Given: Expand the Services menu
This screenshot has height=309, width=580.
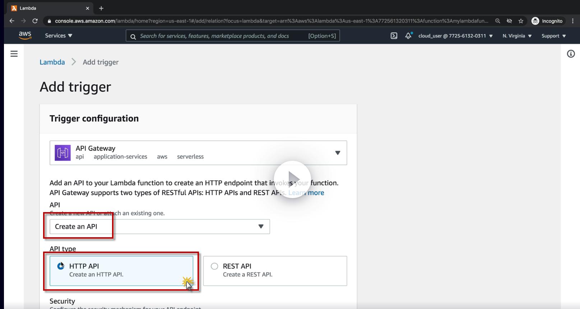Looking at the screenshot, I should (x=59, y=36).
